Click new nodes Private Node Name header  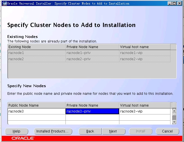pos(92,105)
